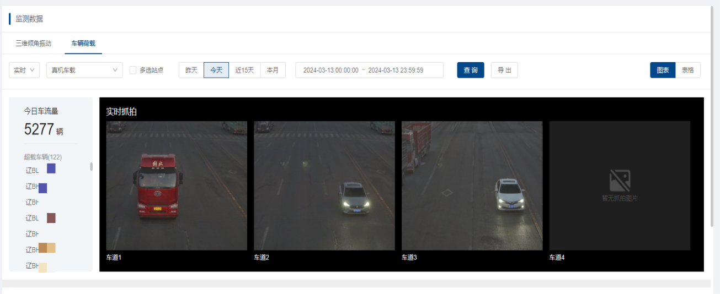Switch to 表格 view
Viewport: 720px width, 294px height.
687,70
